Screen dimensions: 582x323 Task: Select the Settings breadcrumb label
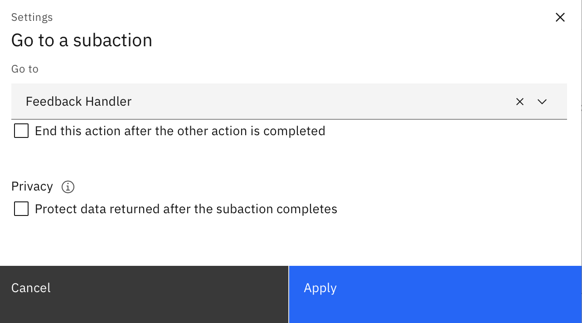[32, 17]
